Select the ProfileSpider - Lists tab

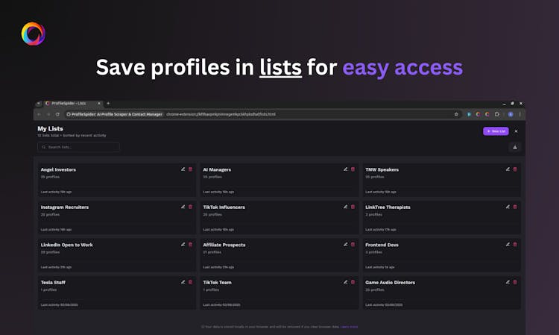coord(71,103)
